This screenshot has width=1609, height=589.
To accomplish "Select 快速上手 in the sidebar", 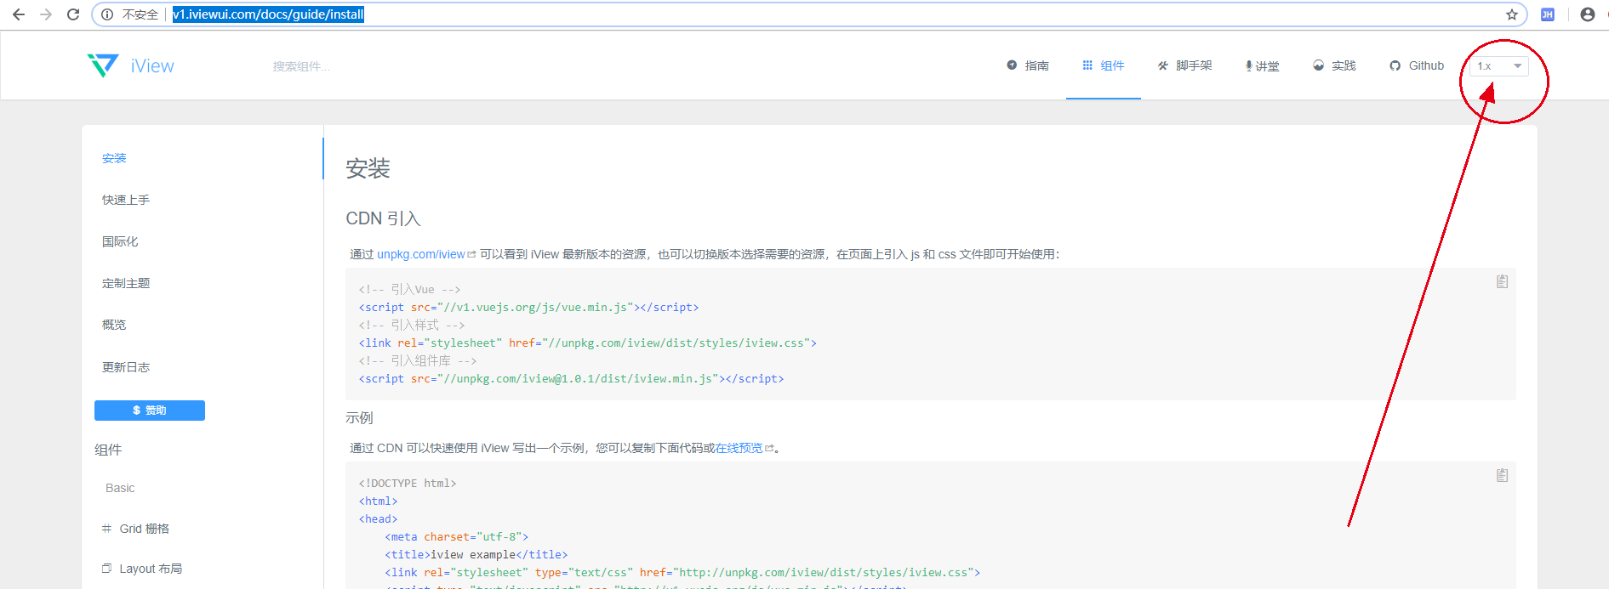I will pyautogui.click(x=126, y=200).
